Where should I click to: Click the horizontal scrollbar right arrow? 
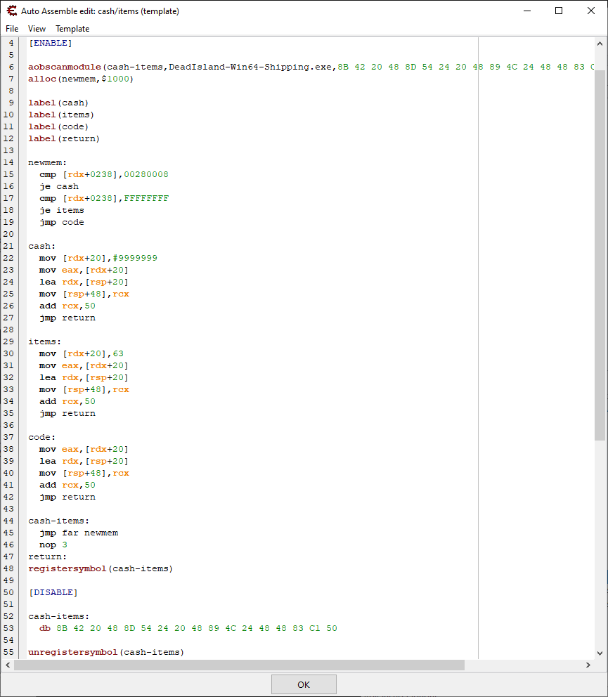588,665
